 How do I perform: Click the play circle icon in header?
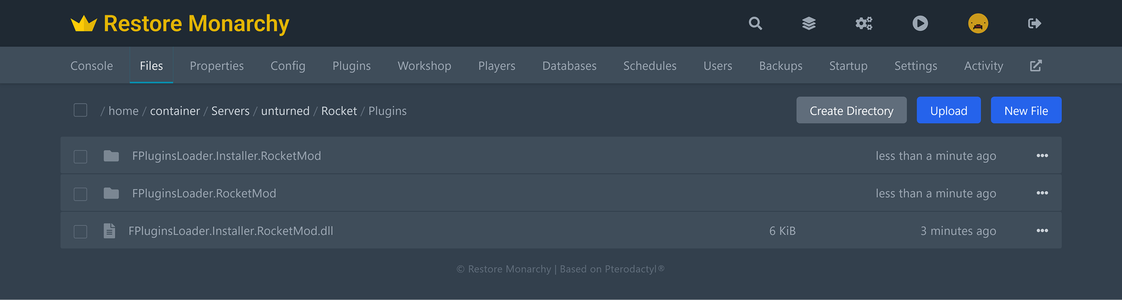tap(920, 23)
